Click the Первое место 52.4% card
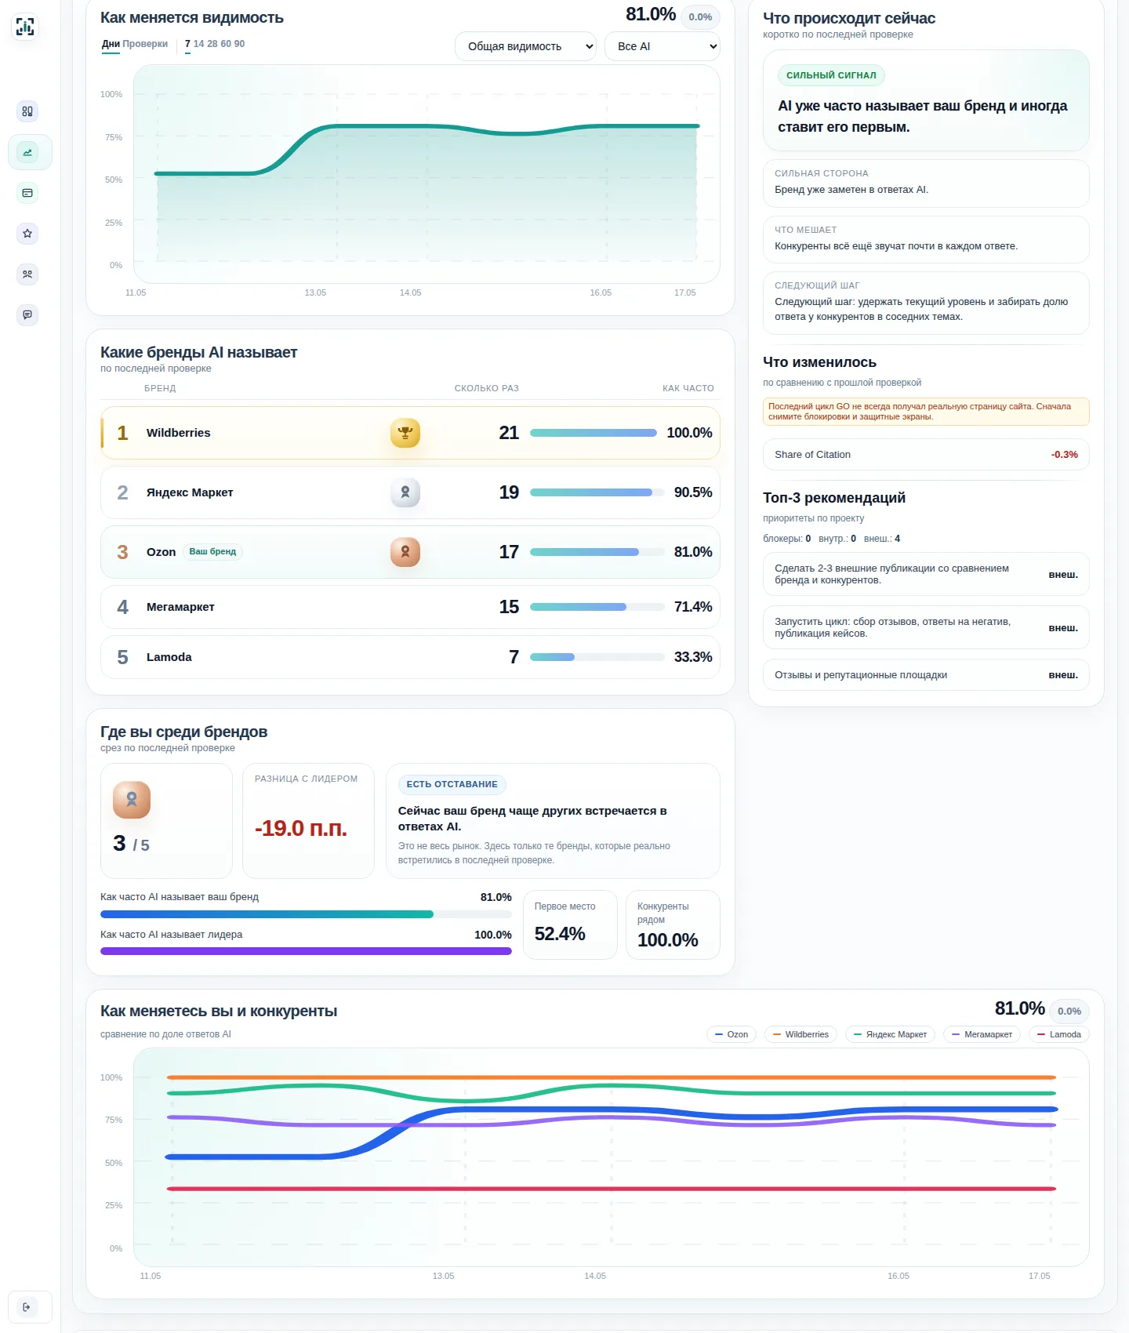1129x1333 pixels. point(570,924)
